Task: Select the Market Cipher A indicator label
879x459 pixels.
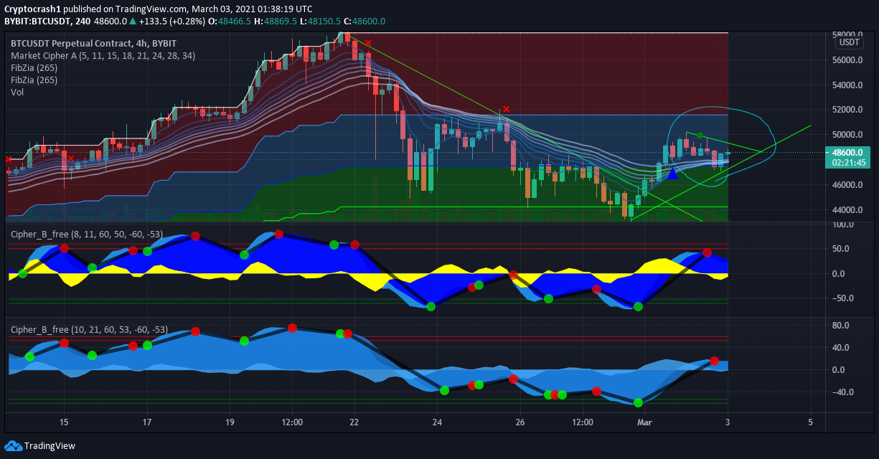Action: tap(103, 55)
